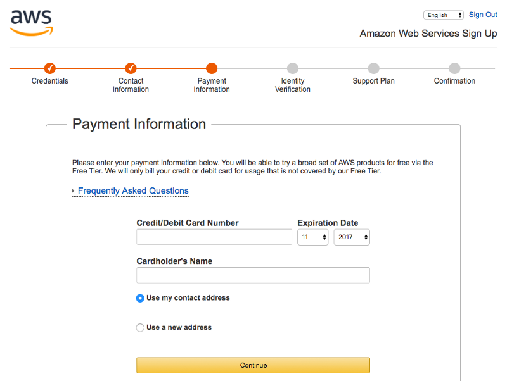
Task: Click the yellow Continue button
Action: pos(253,365)
